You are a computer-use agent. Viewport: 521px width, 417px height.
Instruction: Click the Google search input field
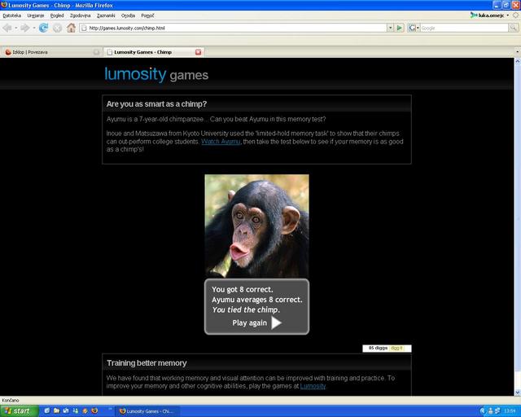click(x=464, y=28)
